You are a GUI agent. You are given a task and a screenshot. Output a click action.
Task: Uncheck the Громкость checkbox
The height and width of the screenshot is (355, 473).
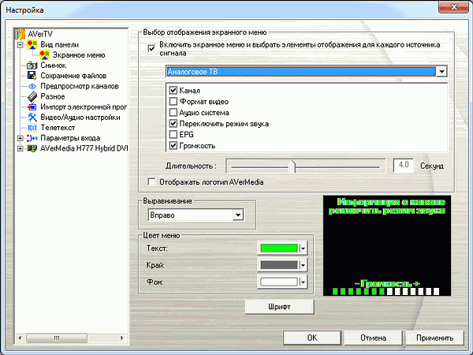click(173, 145)
